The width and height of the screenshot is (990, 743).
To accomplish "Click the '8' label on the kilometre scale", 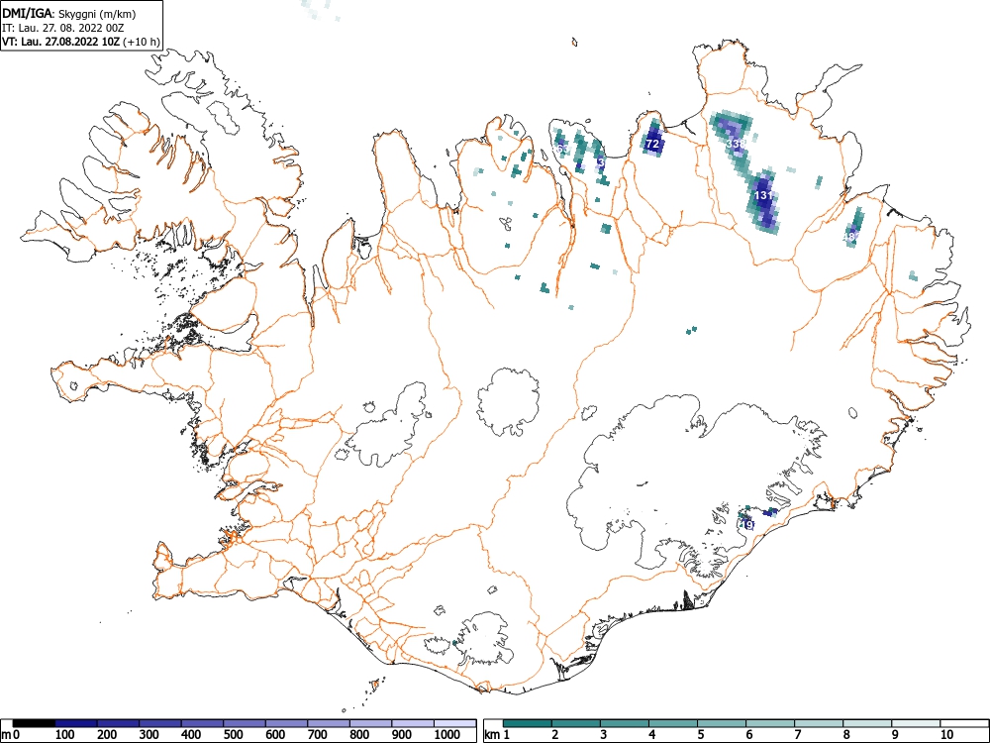I will (x=846, y=735).
